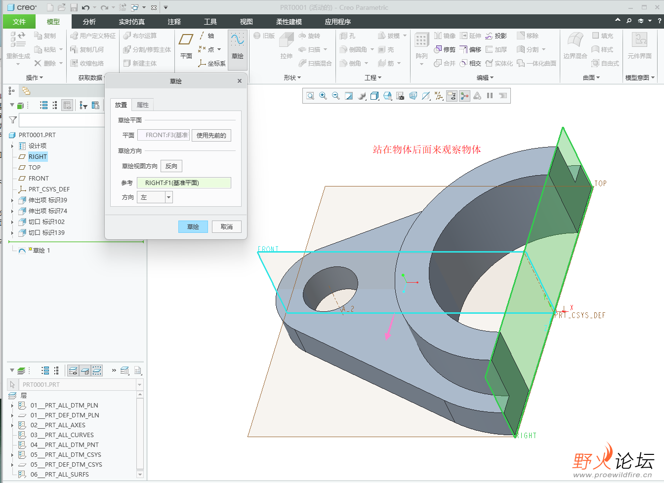Click the Extrude (拉伸) tool
This screenshot has width=664, height=483.
click(287, 45)
